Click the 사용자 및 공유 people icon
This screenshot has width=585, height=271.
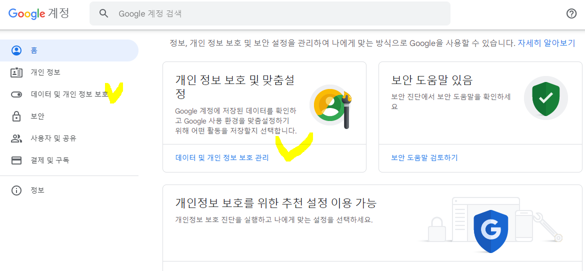[x=16, y=138]
